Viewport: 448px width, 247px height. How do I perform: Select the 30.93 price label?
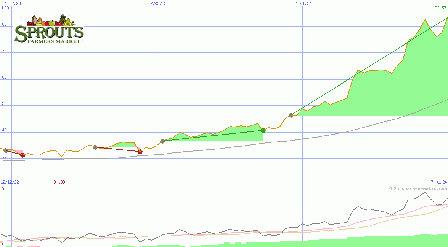59,182
